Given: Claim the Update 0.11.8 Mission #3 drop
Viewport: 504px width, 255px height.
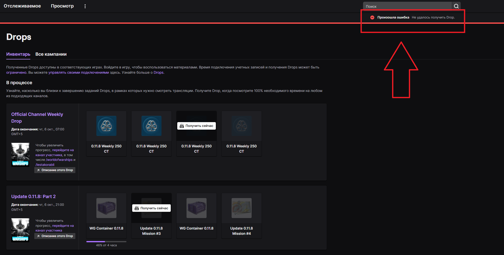Looking at the screenshot, I should point(151,208).
